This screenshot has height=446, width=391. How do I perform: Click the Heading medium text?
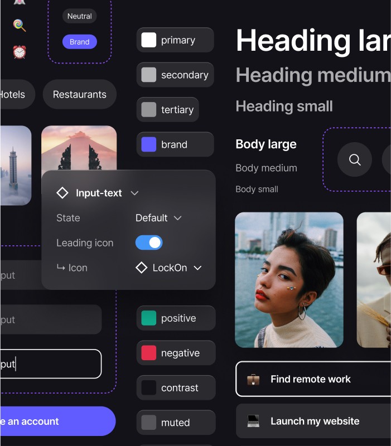pos(313,75)
